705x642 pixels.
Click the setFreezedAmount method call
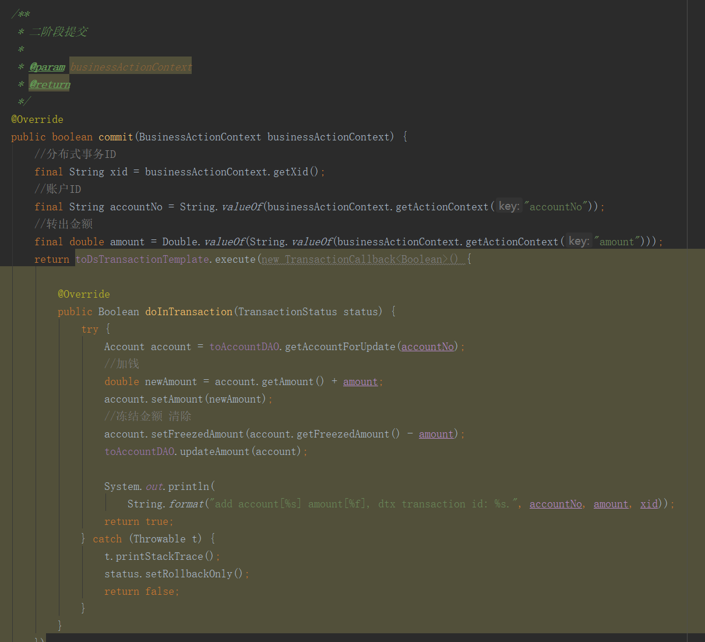pyautogui.click(x=198, y=434)
